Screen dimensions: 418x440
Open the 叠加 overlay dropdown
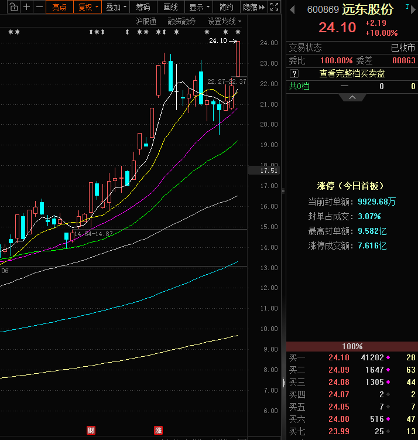tap(116, 6)
